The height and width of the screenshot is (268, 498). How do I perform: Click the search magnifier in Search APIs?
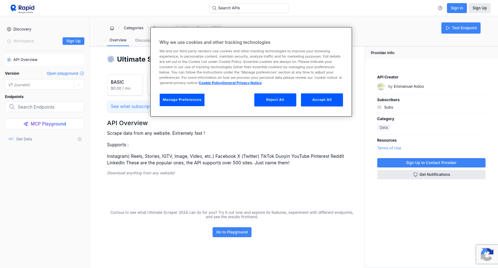[214, 8]
